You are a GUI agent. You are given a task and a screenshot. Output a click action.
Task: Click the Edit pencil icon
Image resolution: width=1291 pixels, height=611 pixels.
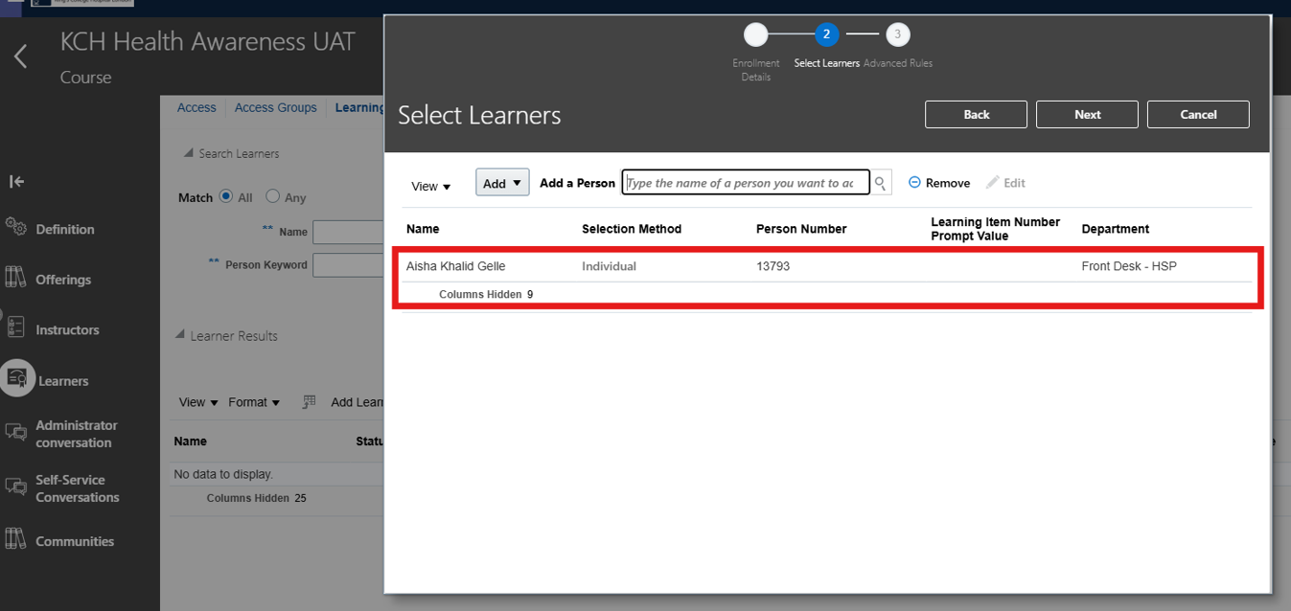1004,182
